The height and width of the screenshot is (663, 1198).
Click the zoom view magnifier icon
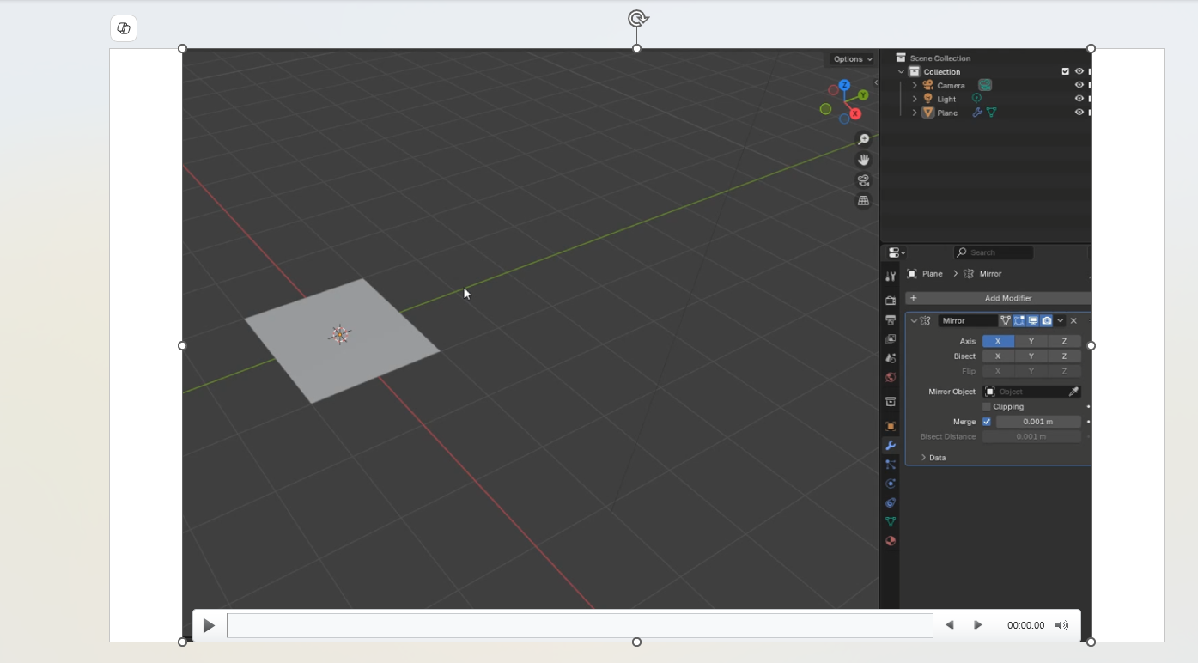coord(863,139)
